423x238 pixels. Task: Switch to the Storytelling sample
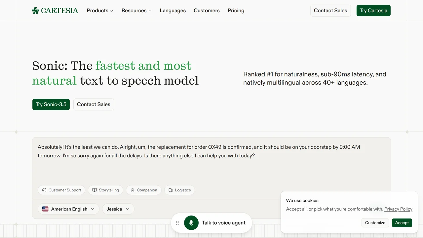(106, 190)
